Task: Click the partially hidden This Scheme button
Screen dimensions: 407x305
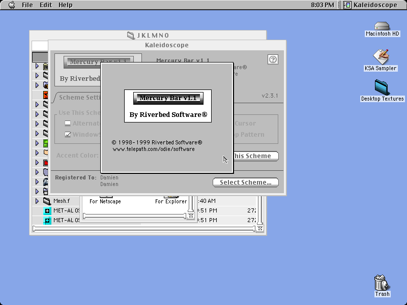Action: click(256, 156)
